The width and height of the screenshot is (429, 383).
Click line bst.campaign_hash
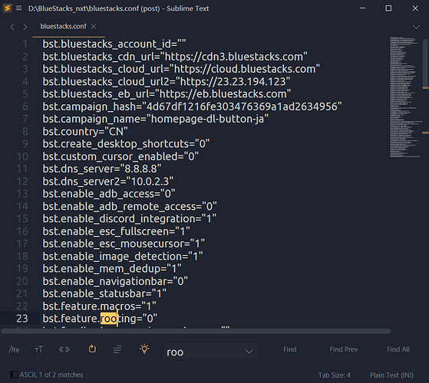pyautogui.click(x=192, y=106)
